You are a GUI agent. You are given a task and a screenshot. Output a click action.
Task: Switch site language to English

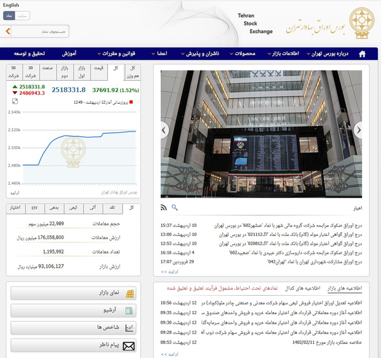(x=11, y=5)
